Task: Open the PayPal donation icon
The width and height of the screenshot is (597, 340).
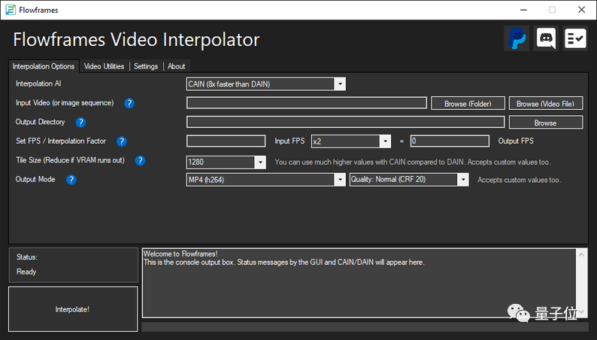Action: (x=517, y=38)
